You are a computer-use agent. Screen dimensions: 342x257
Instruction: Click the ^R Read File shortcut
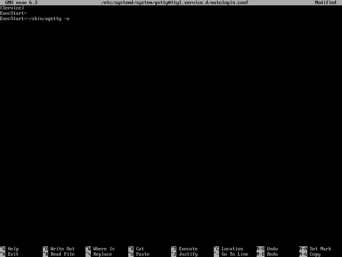pos(59,254)
